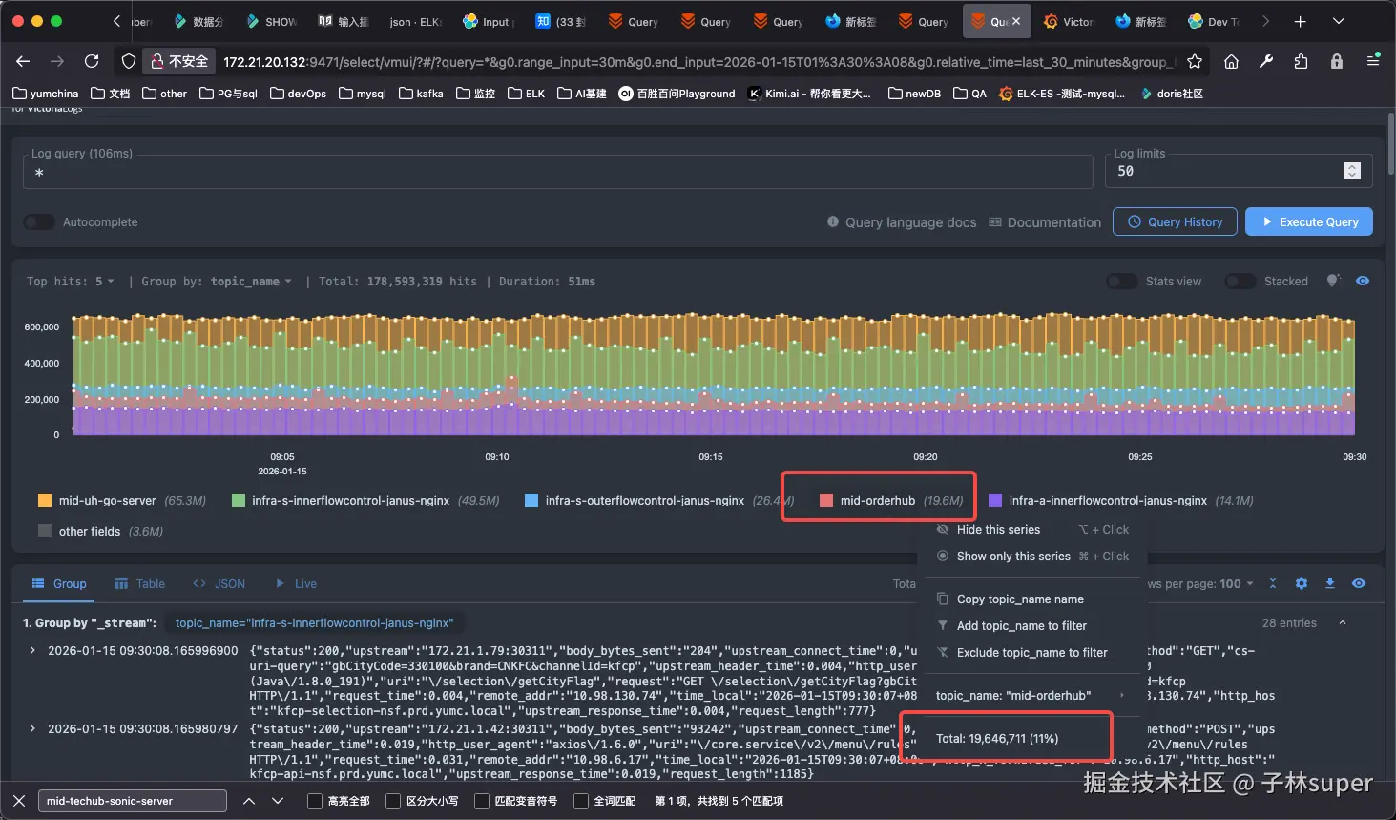The width and height of the screenshot is (1396, 820).
Task: Expand the first log entry row
Action: [32, 650]
